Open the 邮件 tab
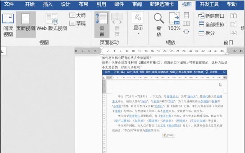Image resolution: width=245 pixels, height=153 pixels. (119, 4)
